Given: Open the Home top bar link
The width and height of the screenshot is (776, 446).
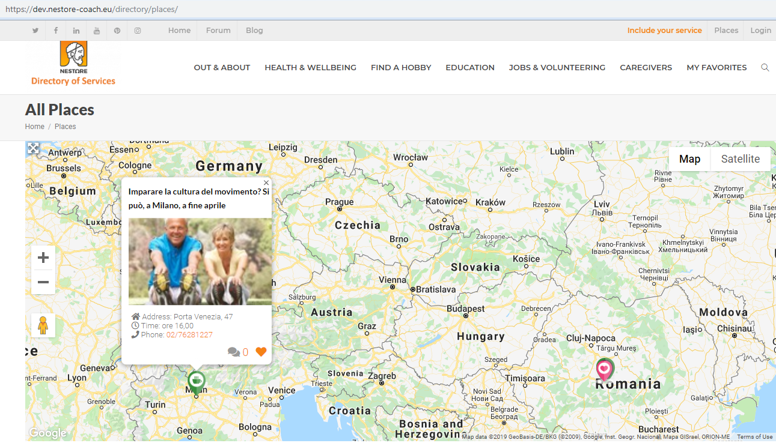Looking at the screenshot, I should click(x=179, y=31).
